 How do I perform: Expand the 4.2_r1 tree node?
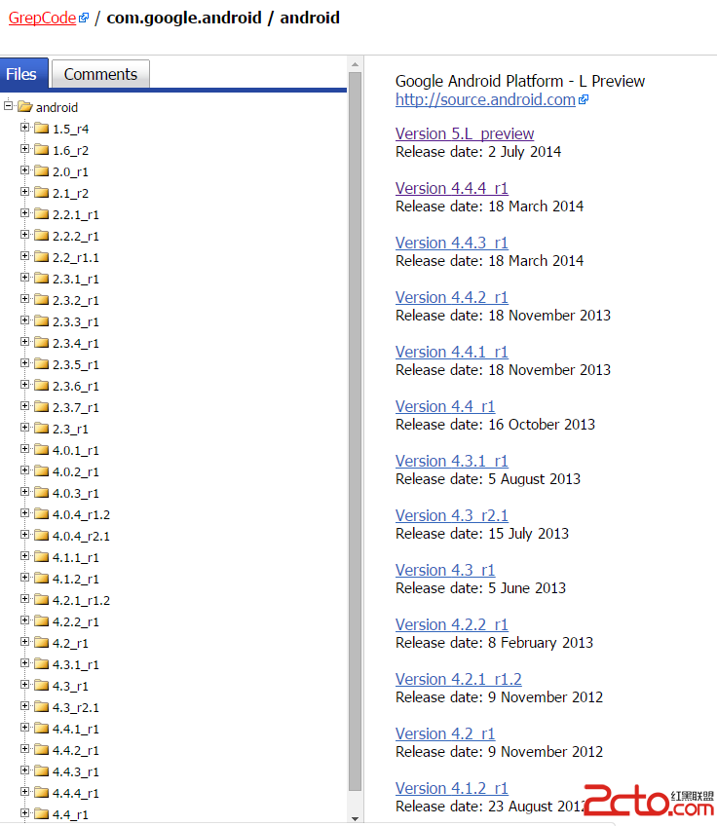(24, 642)
